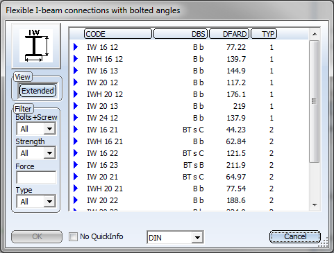334x253 pixels.
Task: Select the row IW 20 13
Action: pos(190,106)
